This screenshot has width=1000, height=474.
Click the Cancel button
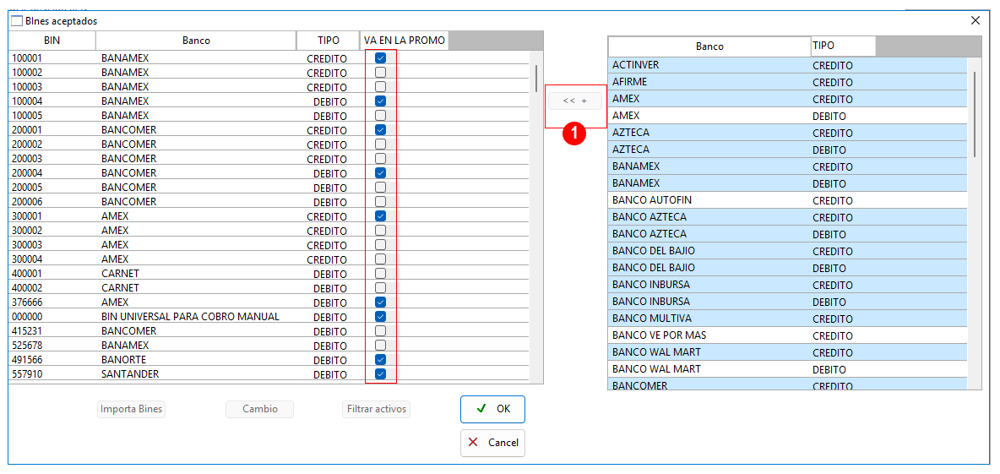tap(492, 443)
